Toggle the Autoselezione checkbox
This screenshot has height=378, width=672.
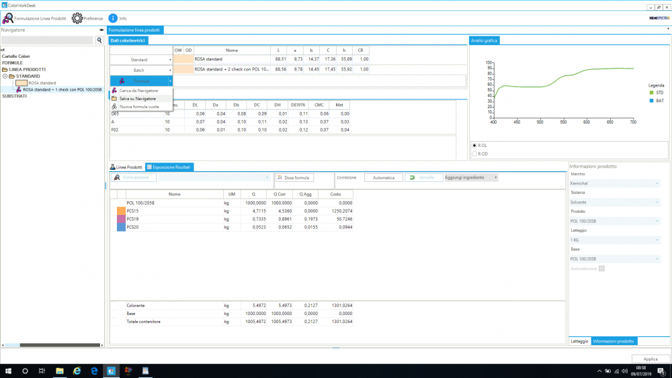(x=601, y=269)
